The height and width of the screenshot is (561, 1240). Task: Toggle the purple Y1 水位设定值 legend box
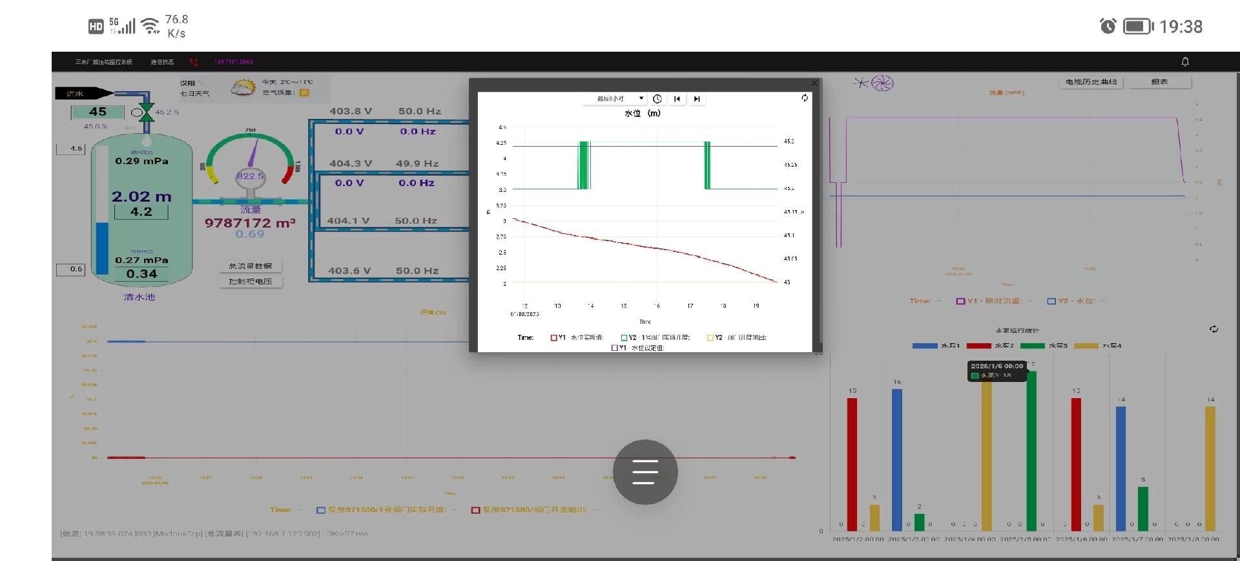pyautogui.click(x=615, y=348)
